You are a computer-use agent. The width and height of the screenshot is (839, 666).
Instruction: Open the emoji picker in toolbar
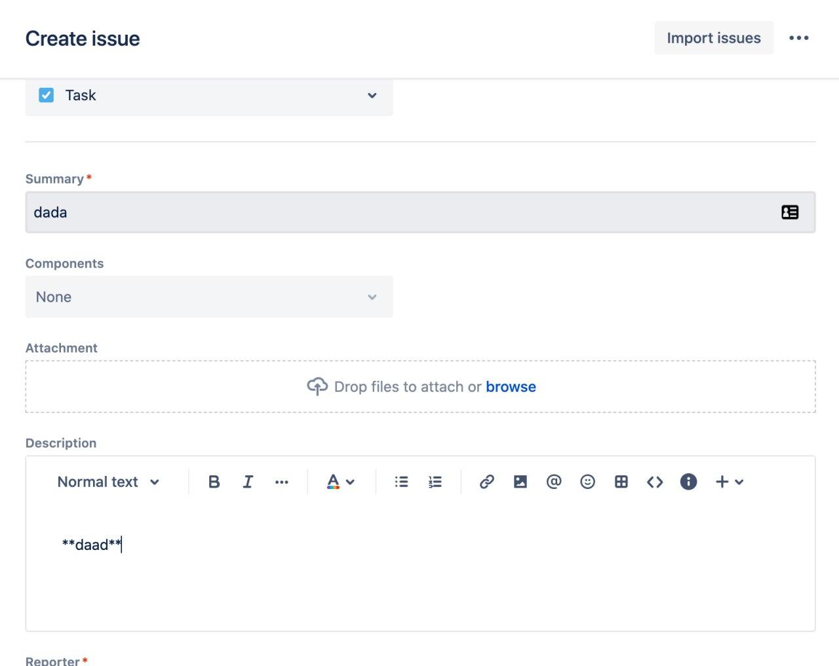[588, 482]
